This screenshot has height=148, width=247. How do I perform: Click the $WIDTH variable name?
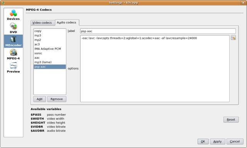pos(37,119)
